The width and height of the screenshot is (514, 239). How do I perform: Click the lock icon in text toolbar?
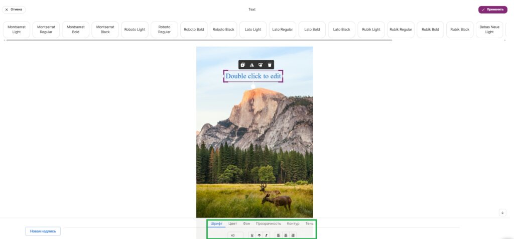coord(261,65)
